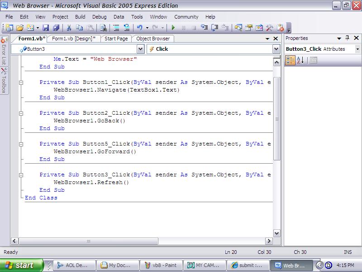Click the Undo arrow icon
Image resolution: width=362 pixels, height=272 pixels.
pyautogui.click(x=138, y=28)
